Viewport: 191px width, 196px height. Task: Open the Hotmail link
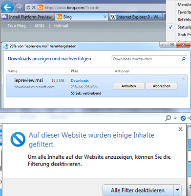click(x=61, y=26)
